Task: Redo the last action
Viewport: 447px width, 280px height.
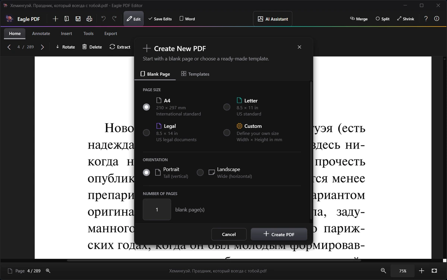Action: 114,19
